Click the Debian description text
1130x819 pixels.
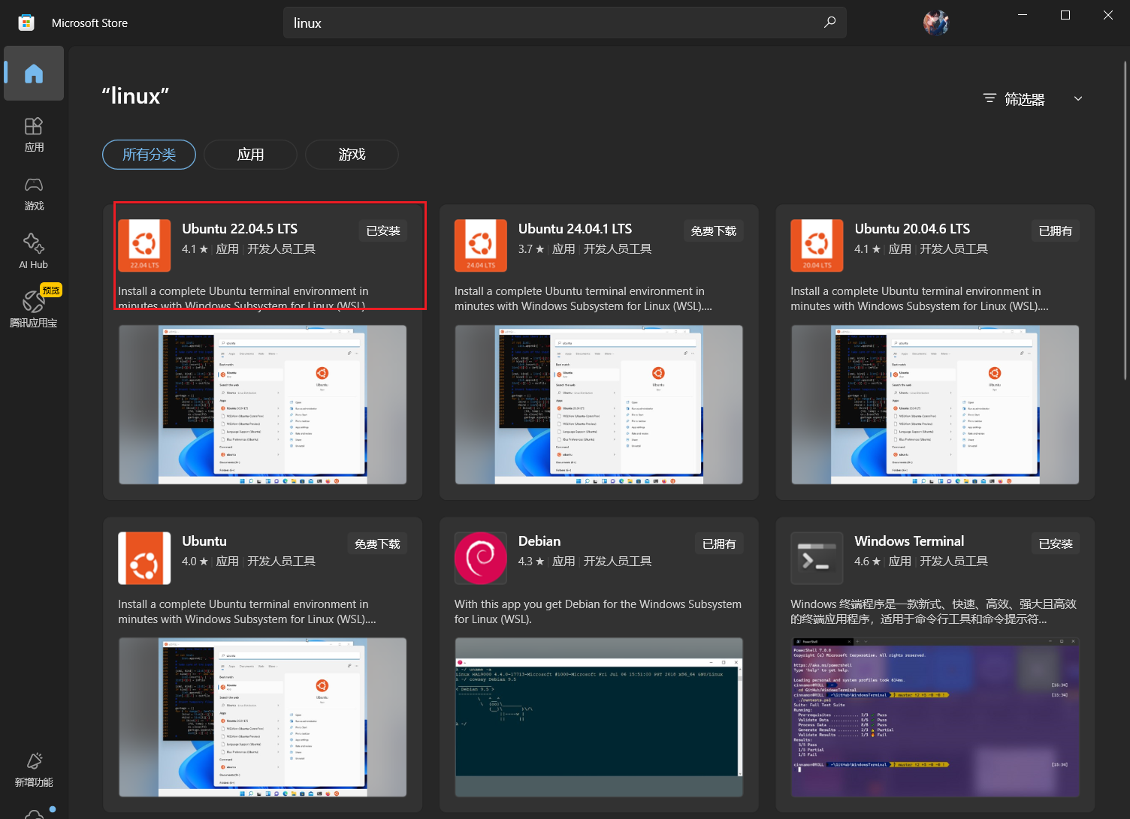pos(598,612)
